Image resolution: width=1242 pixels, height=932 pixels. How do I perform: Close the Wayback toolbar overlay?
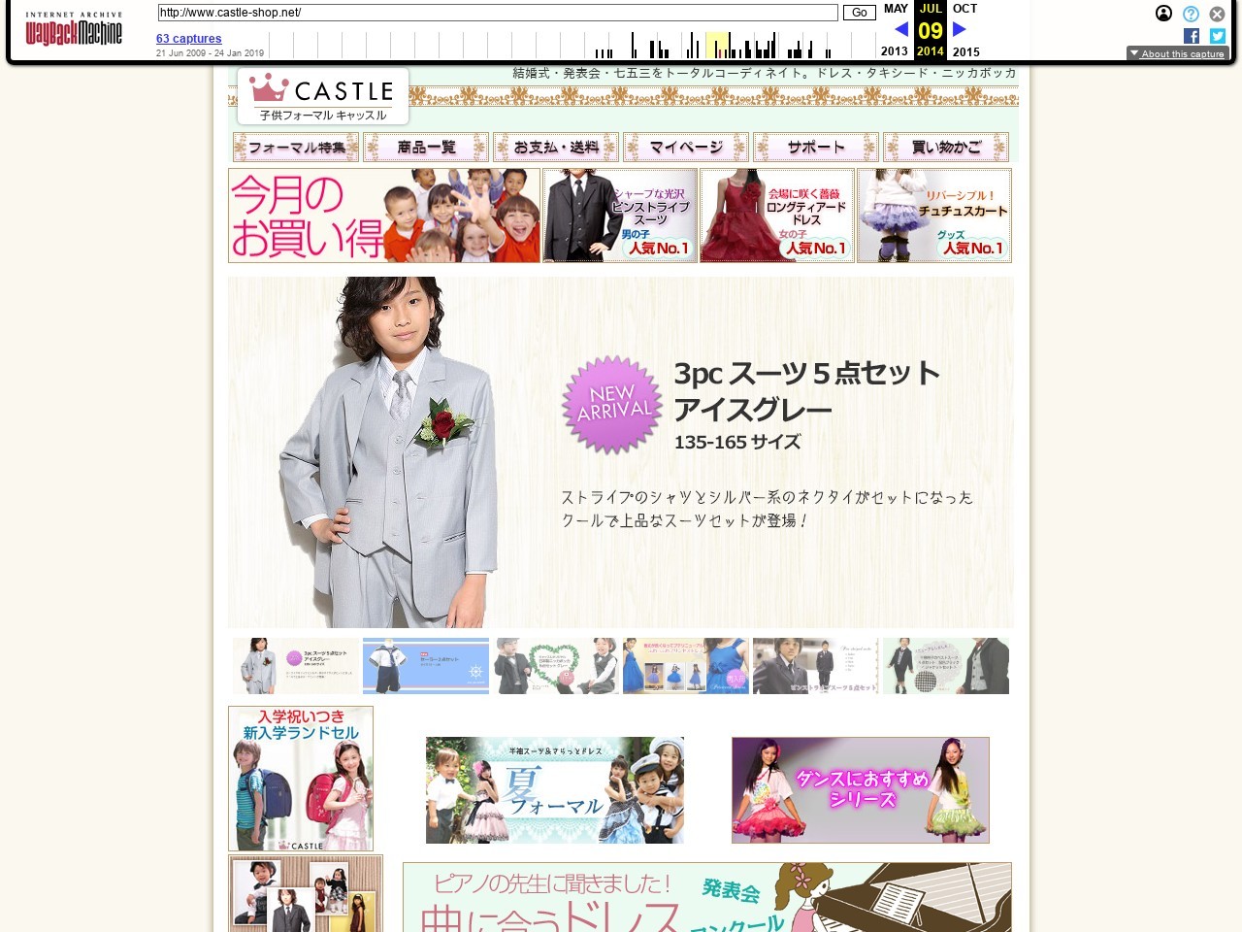tap(1217, 14)
